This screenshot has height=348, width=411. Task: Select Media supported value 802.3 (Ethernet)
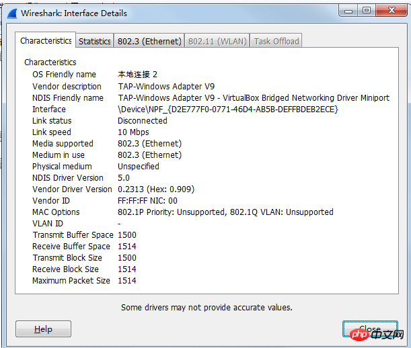click(x=149, y=144)
